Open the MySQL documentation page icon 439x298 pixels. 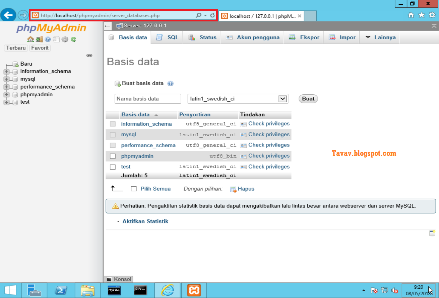56,39
